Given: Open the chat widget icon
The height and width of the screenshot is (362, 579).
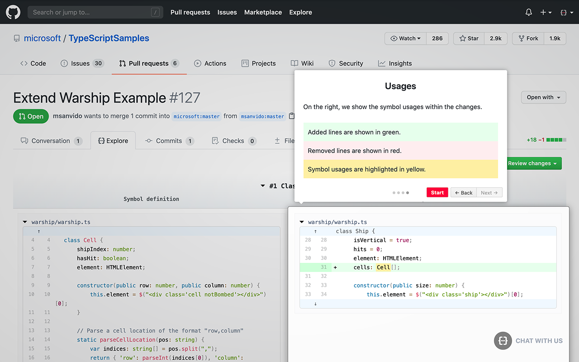Looking at the screenshot, I should click(503, 341).
